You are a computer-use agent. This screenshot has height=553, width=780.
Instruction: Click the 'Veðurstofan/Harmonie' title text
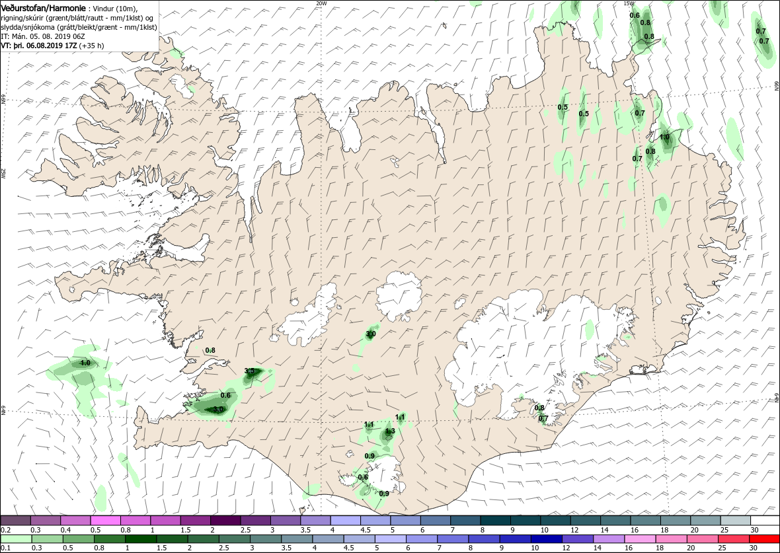pyautogui.click(x=43, y=8)
